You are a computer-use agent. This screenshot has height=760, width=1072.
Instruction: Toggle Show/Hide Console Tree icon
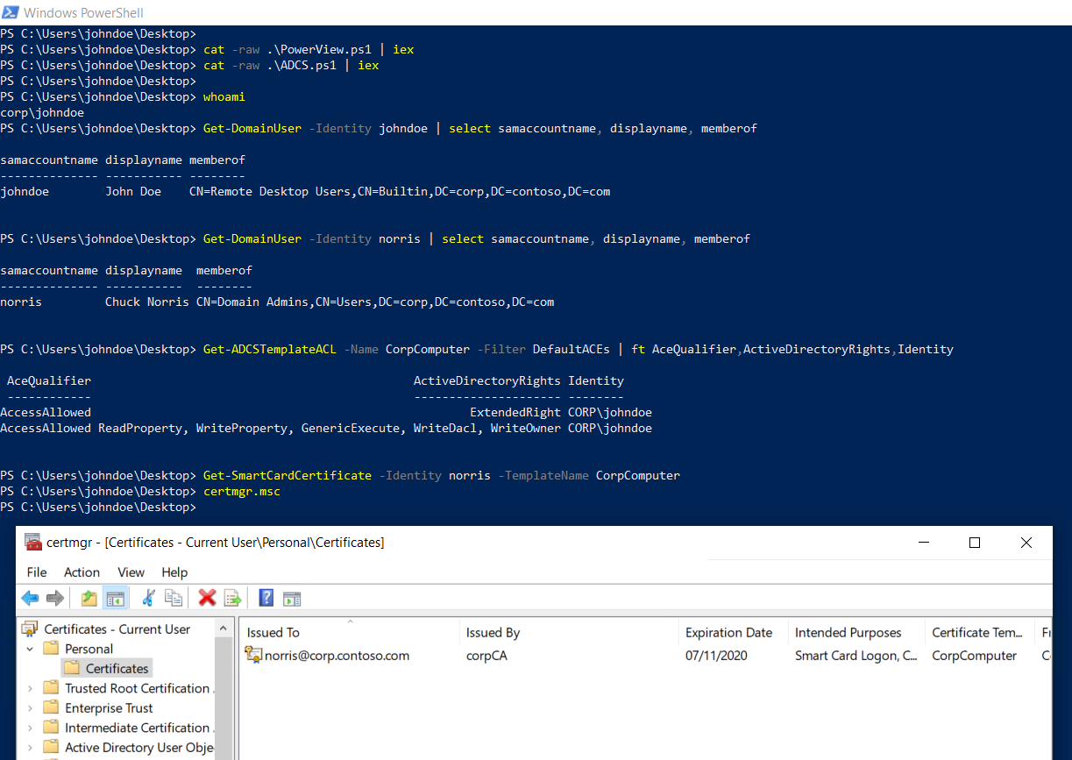coord(115,598)
